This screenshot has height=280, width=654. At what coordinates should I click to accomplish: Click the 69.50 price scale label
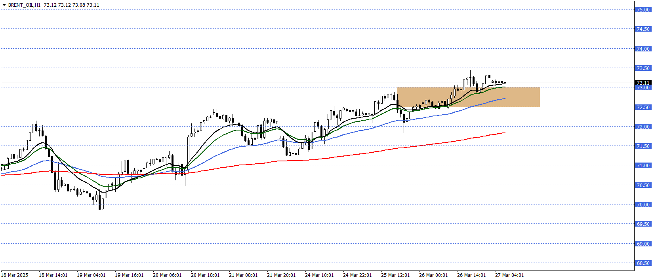click(x=643, y=224)
